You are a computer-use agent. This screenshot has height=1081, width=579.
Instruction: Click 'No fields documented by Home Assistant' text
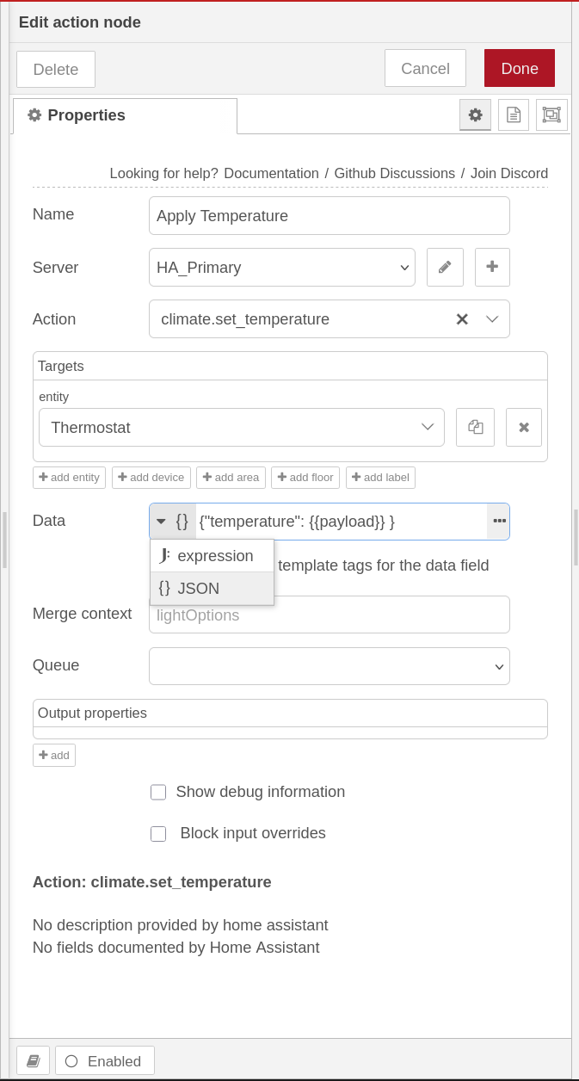click(176, 948)
